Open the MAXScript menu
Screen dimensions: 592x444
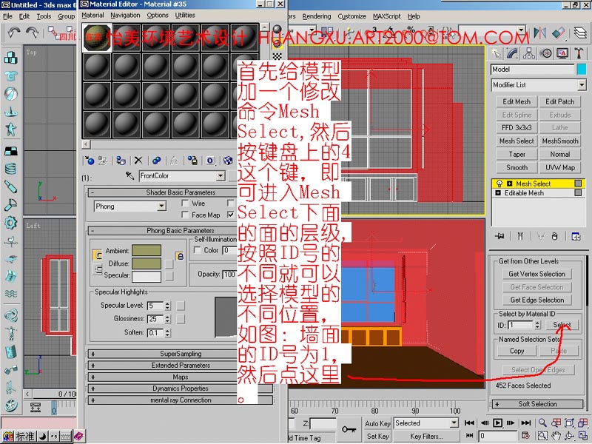pyautogui.click(x=386, y=16)
